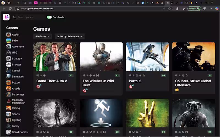Open the Skyrim helmet cover image
This screenshot has width=220, height=137.
[194, 113]
